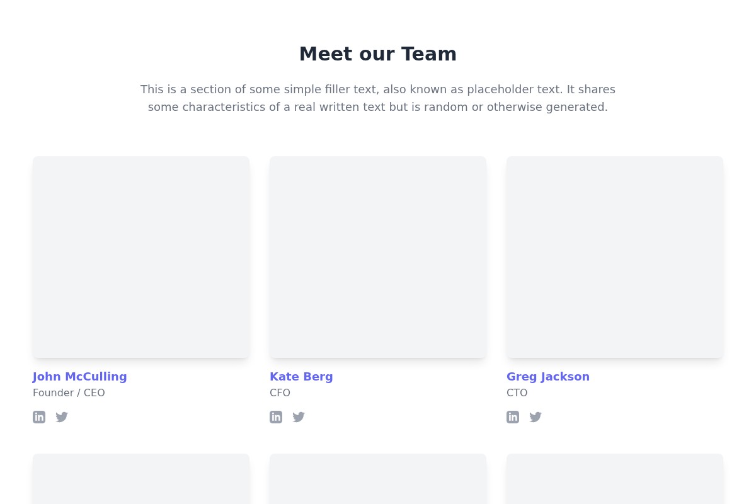Select the bottom-center team member card
The image size is (756, 504).
pyautogui.click(x=378, y=481)
